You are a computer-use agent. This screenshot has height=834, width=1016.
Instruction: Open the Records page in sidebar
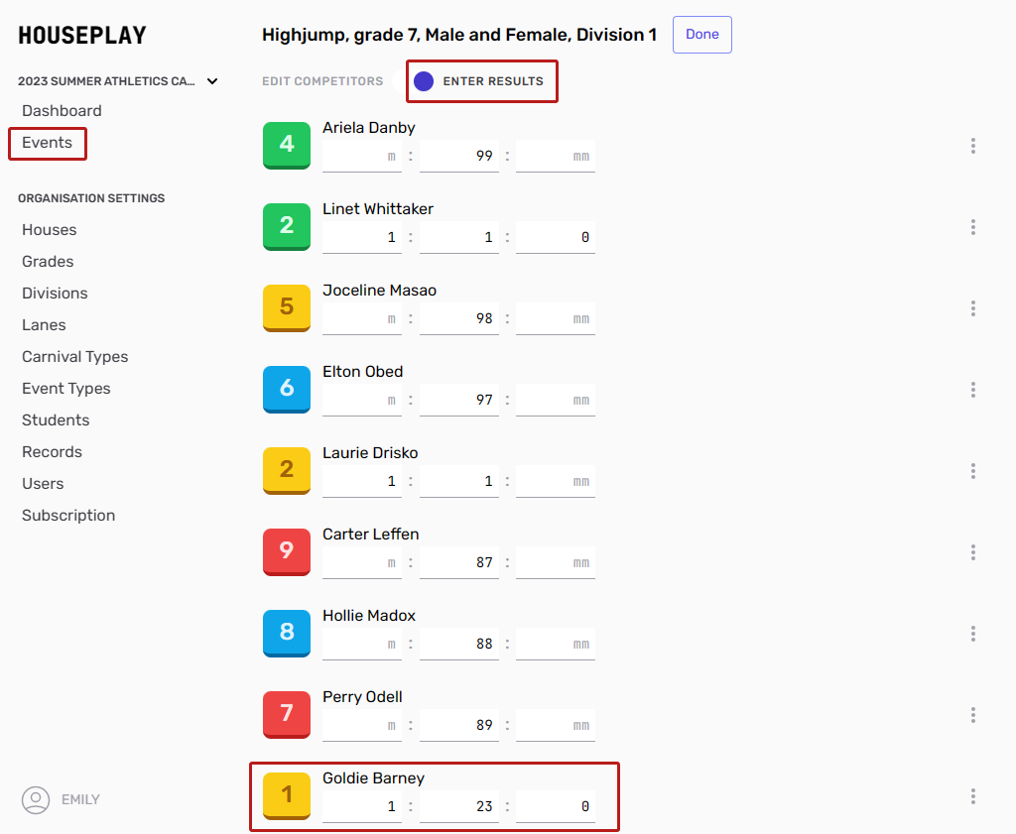click(52, 452)
